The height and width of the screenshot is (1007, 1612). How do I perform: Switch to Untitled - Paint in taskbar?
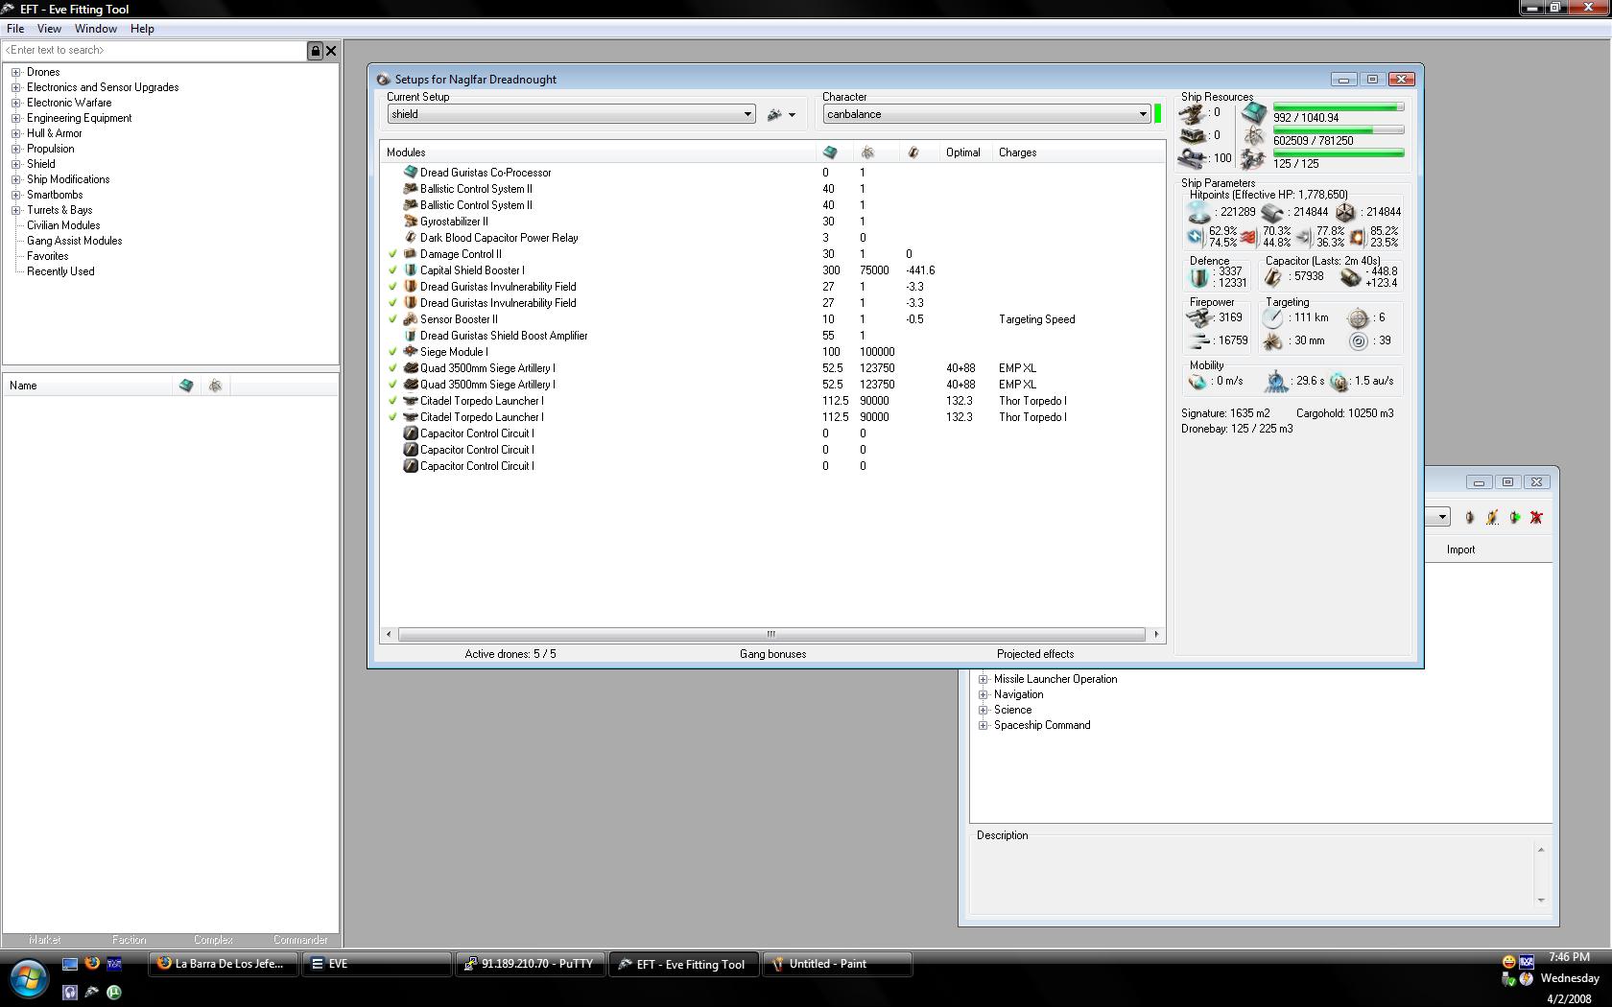pyautogui.click(x=837, y=964)
